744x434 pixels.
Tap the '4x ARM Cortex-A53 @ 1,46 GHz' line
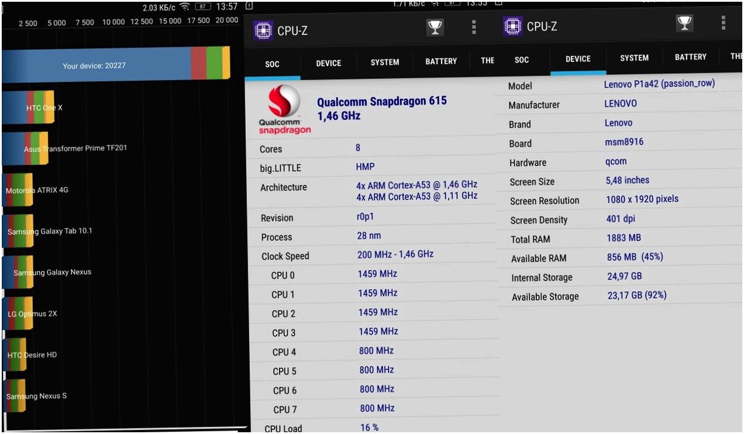coord(416,185)
